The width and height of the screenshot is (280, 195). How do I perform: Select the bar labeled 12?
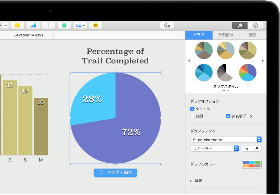click(25, 120)
